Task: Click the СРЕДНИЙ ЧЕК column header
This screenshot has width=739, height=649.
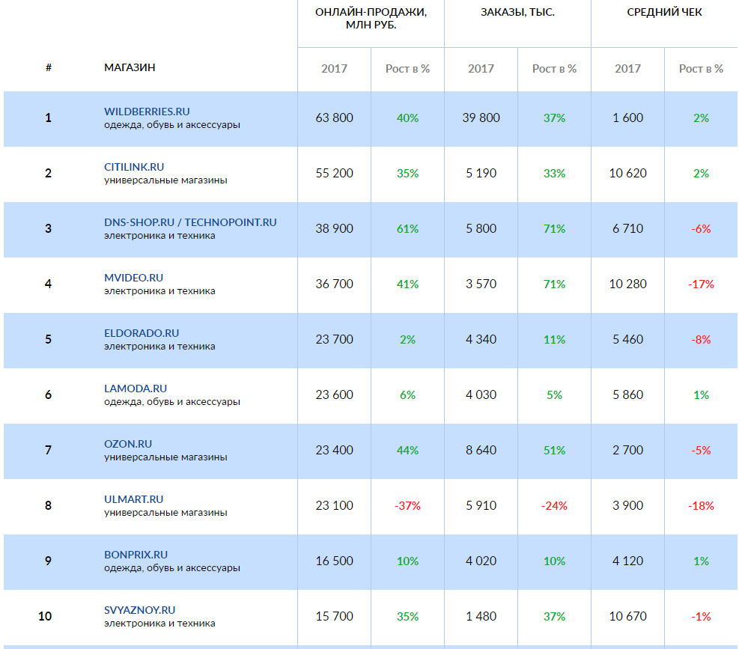Action: point(664,12)
